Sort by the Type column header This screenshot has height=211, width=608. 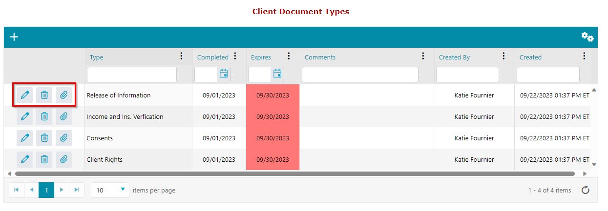(97, 57)
